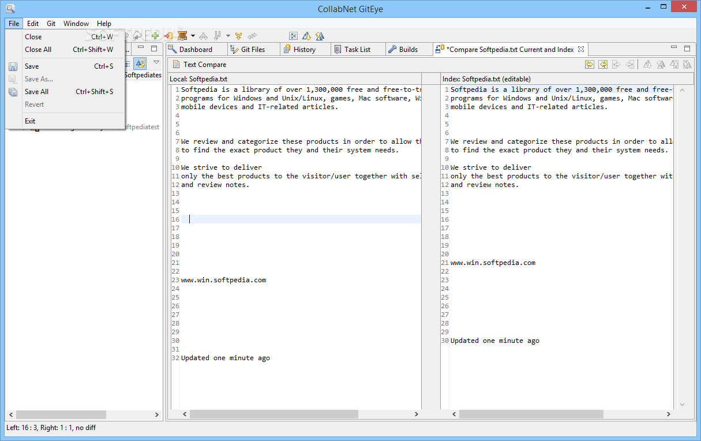The height and width of the screenshot is (441, 701).
Task: Click the green plus add repository icon
Action: tap(155, 36)
